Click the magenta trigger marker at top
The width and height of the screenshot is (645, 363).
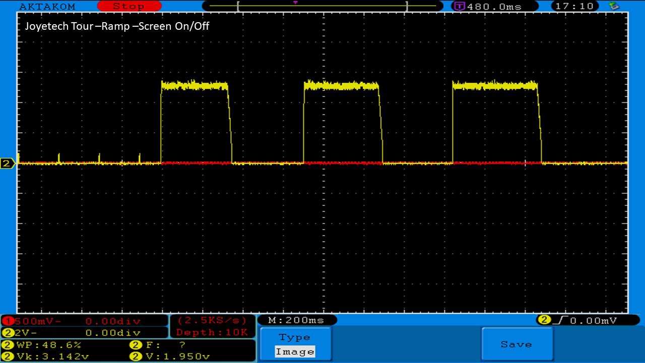(295, 3)
